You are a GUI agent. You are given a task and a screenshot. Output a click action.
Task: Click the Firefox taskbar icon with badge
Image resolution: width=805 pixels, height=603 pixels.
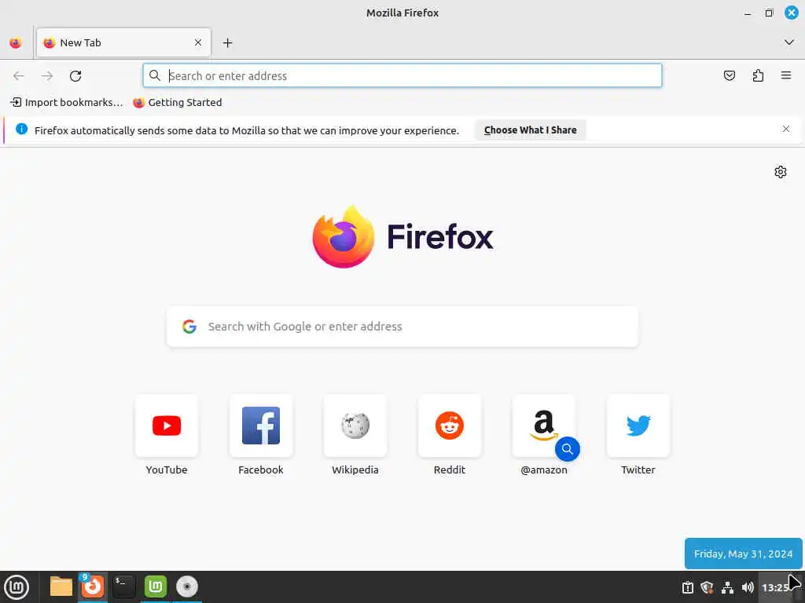(x=93, y=586)
